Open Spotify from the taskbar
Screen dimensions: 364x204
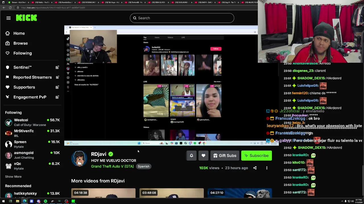pyautogui.click(x=45, y=201)
